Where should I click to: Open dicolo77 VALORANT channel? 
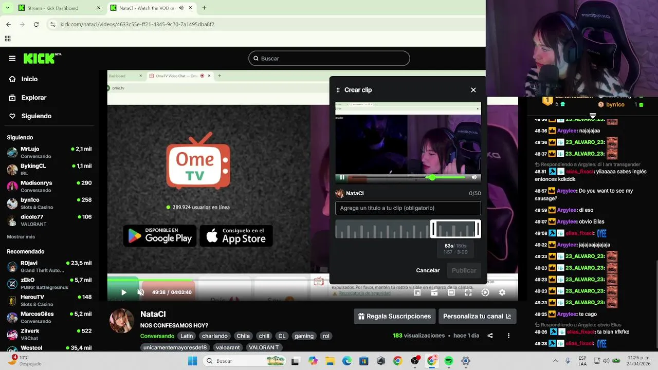[x=49, y=220]
